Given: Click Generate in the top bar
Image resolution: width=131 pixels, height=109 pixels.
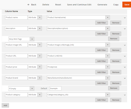Looking at the screenshot, I should tap(102, 5).
